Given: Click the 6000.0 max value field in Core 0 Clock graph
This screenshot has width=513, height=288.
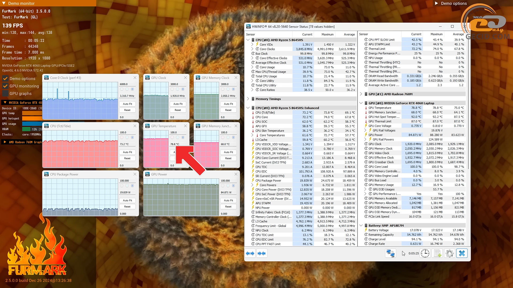Looking at the screenshot, I should coord(127,84).
